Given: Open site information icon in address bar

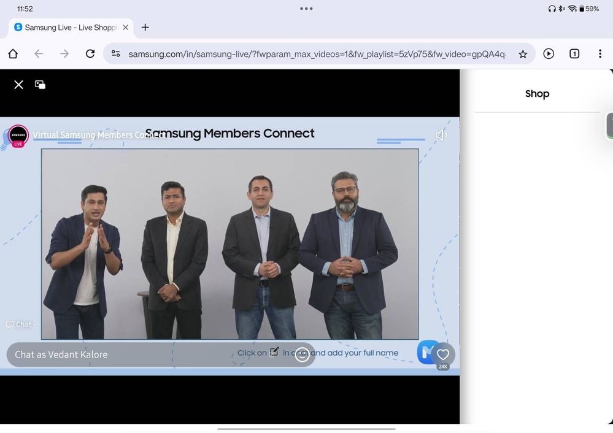Looking at the screenshot, I should tap(116, 53).
